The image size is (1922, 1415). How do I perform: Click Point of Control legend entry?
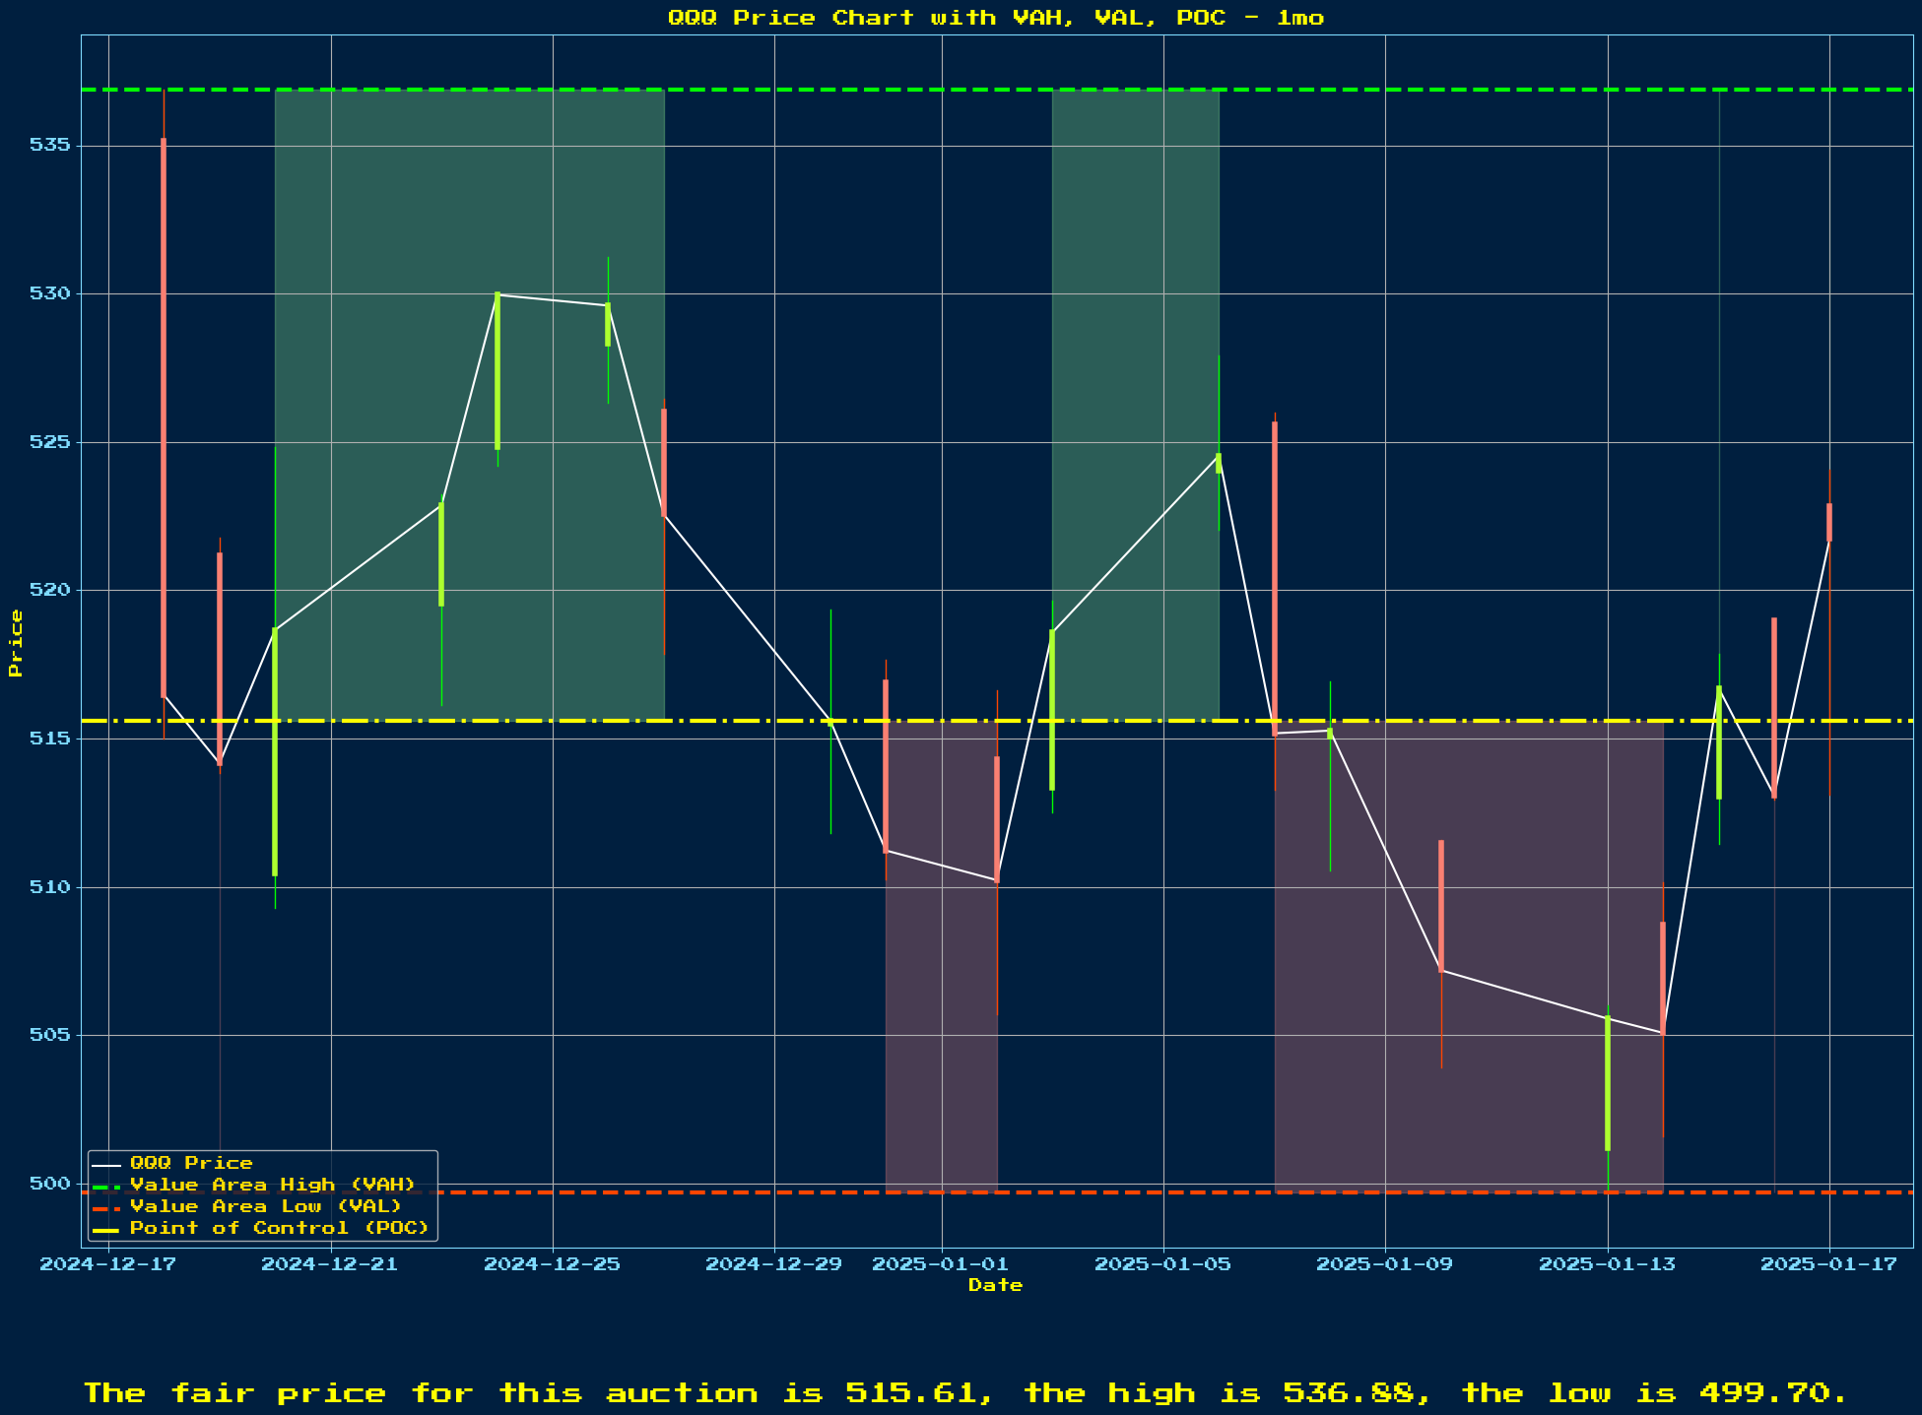pos(279,1228)
